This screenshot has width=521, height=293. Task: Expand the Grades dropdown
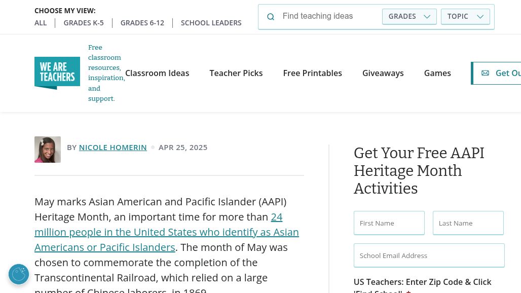[x=409, y=16]
